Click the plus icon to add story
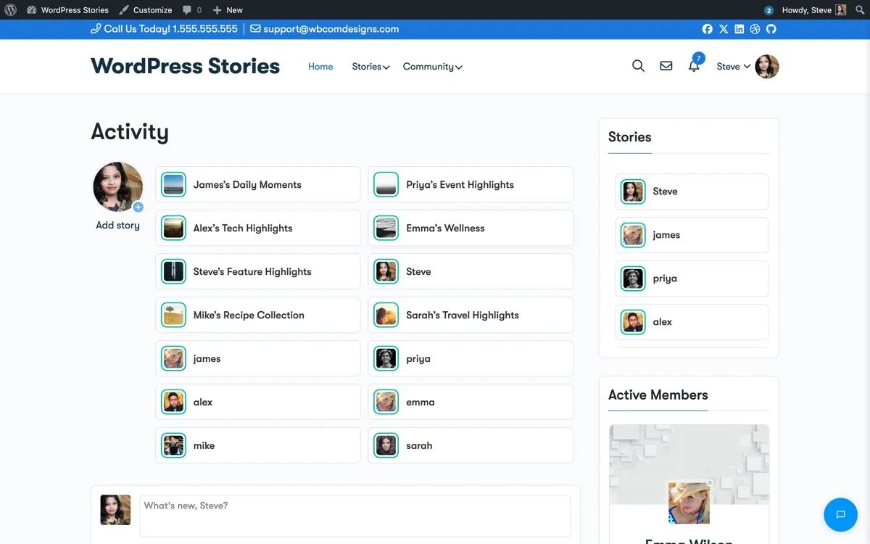This screenshot has height=544, width=870. click(x=138, y=207)
